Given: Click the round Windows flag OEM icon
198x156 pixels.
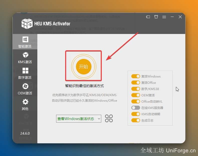Looking at the screenshot, I should [25, 86].
